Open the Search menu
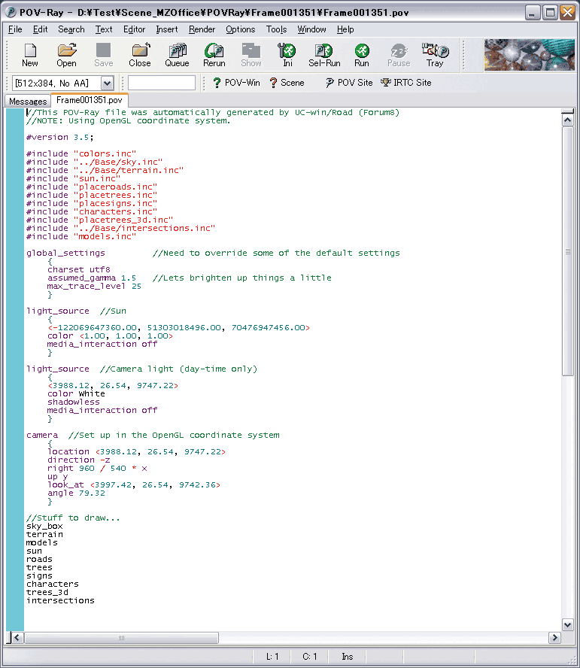Image resolution: width=580 pixels, height=668 pixels. [x=71, y=29]
